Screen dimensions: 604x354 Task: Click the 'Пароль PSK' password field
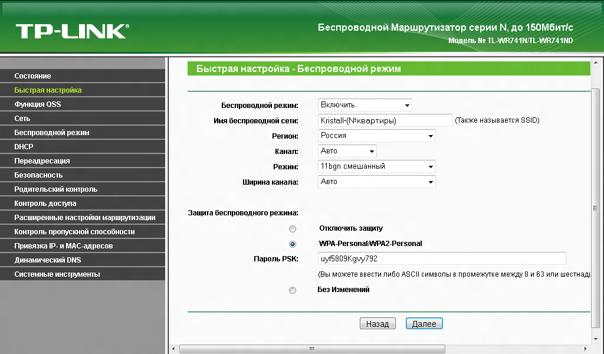[441, 258]
